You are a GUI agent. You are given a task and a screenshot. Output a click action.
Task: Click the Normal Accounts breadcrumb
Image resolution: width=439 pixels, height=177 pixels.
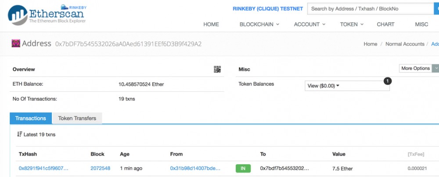tap(405, 44)
